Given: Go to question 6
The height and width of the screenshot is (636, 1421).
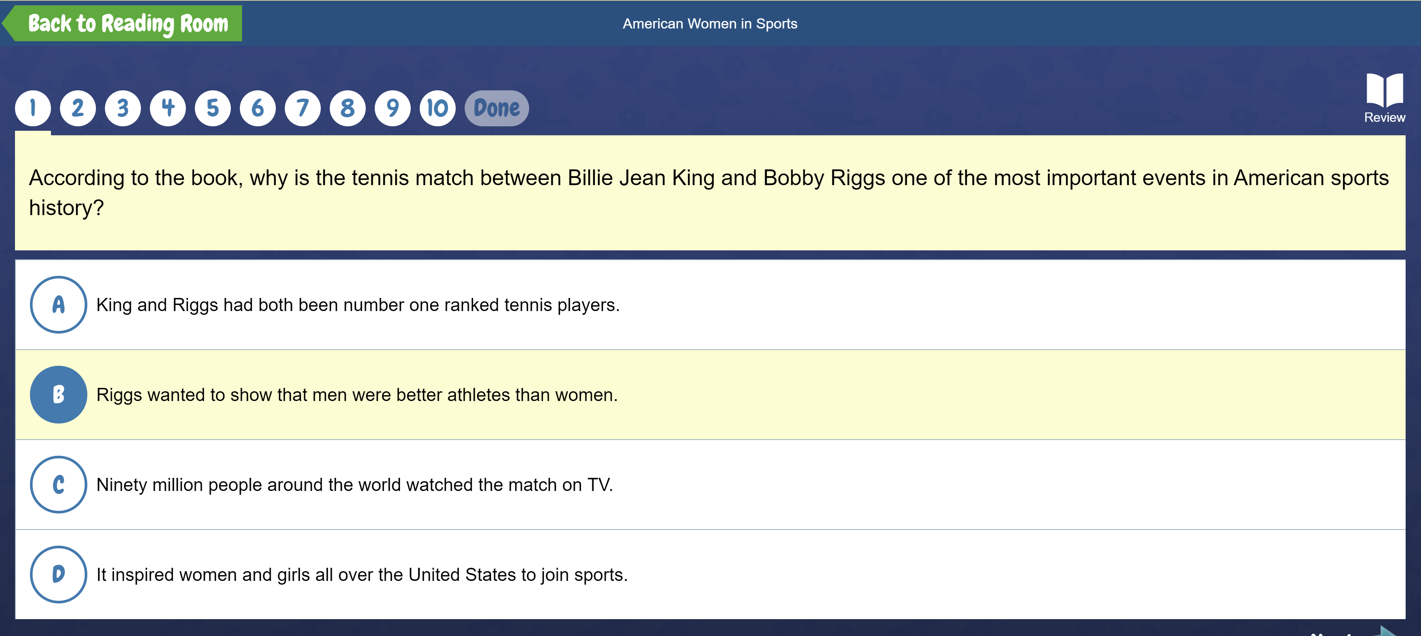Looking at the screenshot, I should pos(257,108).
